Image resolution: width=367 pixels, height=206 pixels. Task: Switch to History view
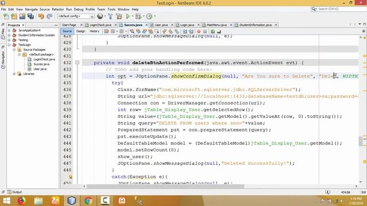pos(94,31)
